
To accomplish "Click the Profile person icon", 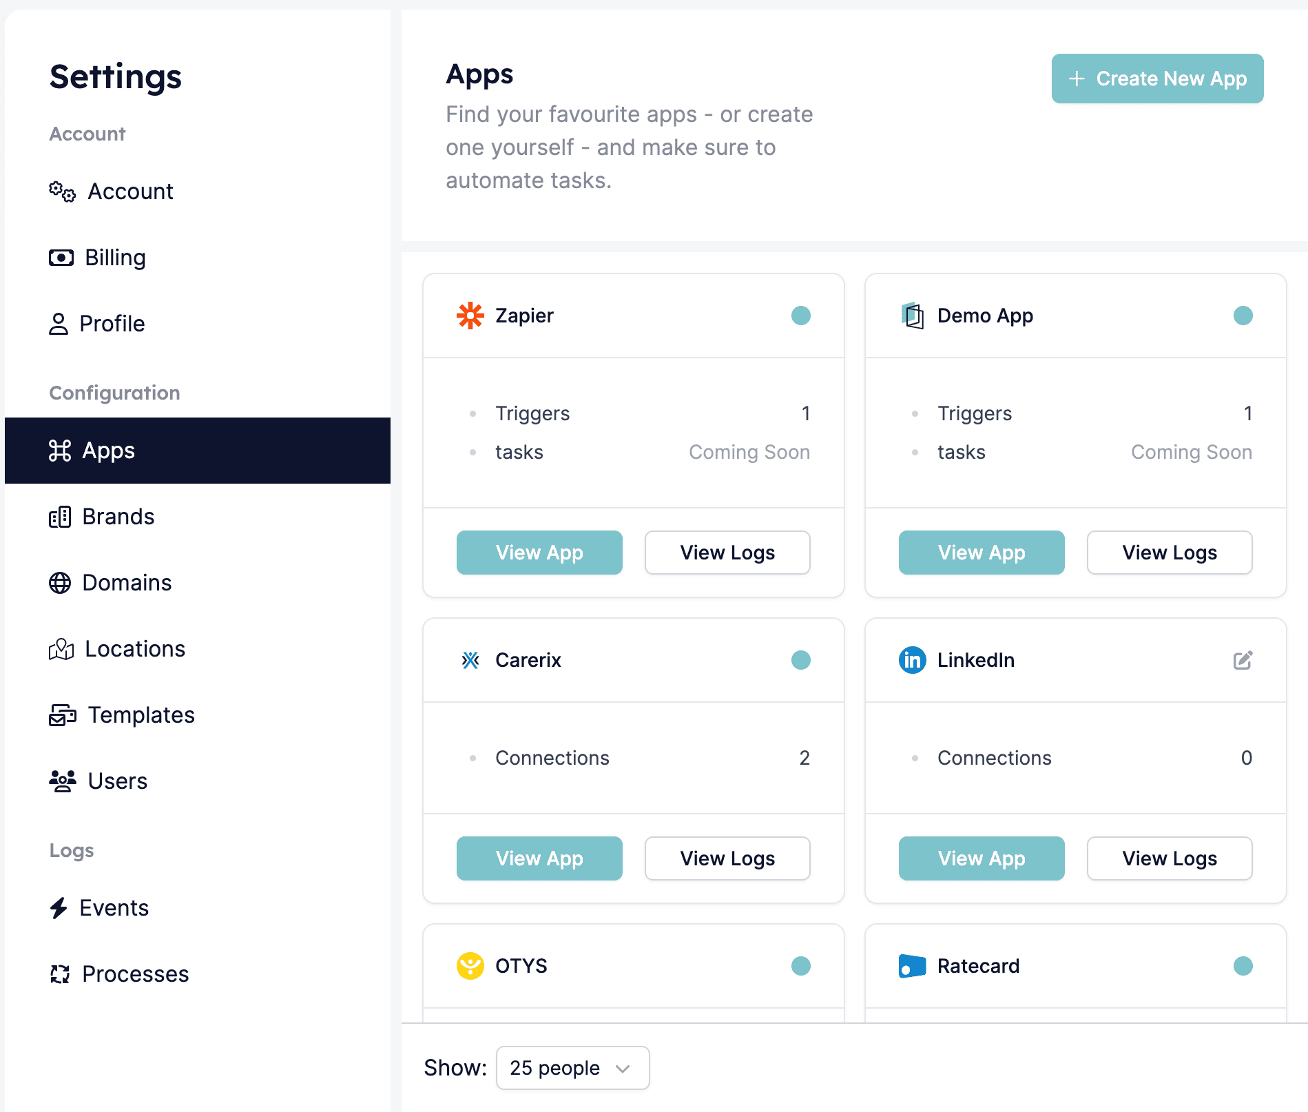I will (59, 324).
